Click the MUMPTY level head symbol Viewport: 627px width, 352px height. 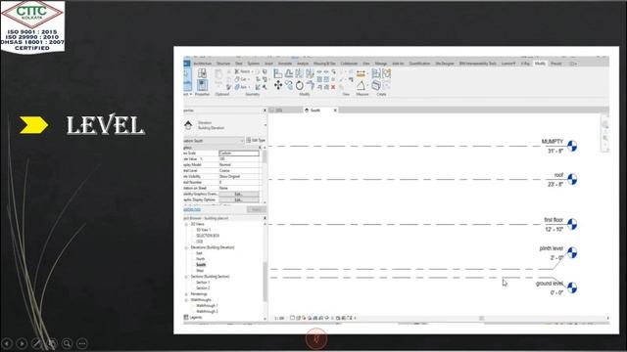572,146
